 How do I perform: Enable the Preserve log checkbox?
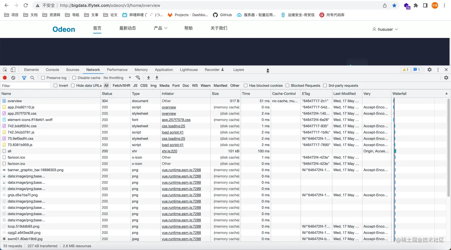pos(43,78)
